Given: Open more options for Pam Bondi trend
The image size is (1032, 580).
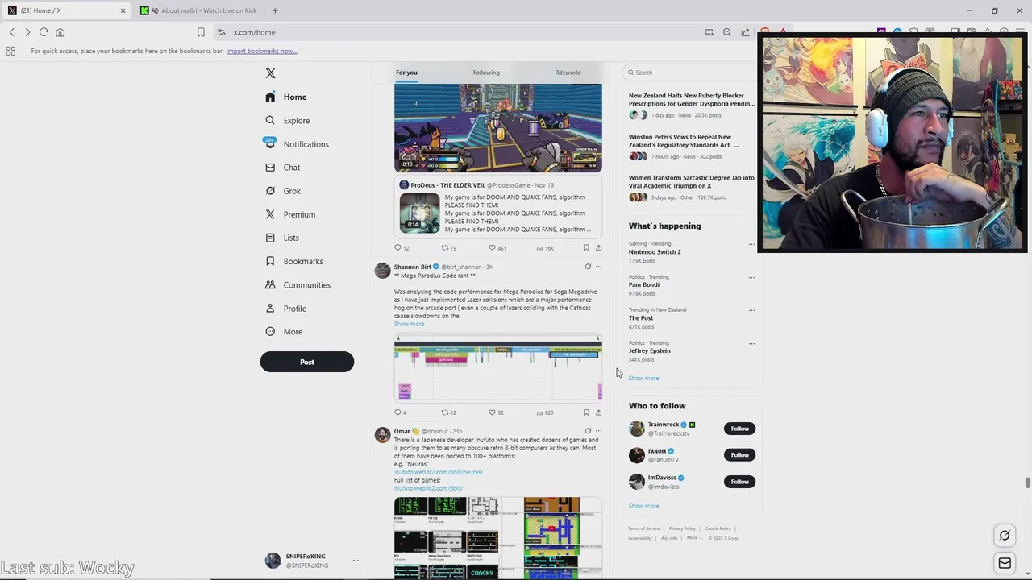Looking at the screenshot, I should 751,277.
